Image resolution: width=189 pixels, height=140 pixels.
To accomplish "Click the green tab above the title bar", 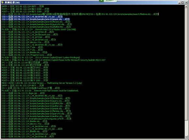I will [x=108, y=1].
